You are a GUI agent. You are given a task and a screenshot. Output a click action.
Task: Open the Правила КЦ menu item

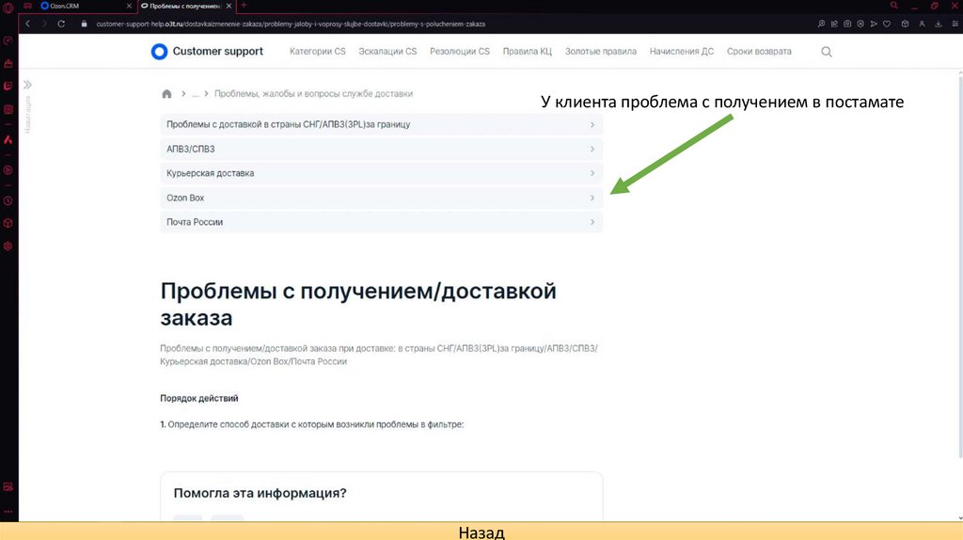point(527,52)
